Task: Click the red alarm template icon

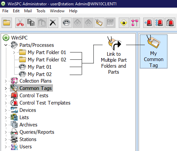Action: [x=170, y=23]
